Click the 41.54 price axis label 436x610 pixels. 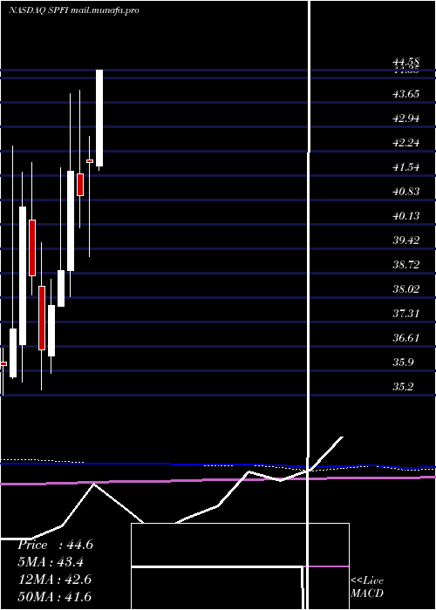[x=406, y=167]
